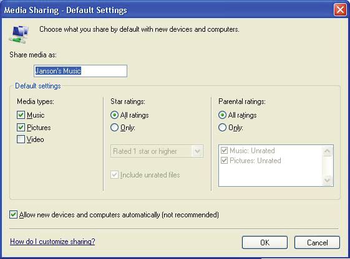Open the Rated 1 star or higher dropdown
The image size is (350, 259).
coord(157,151)
